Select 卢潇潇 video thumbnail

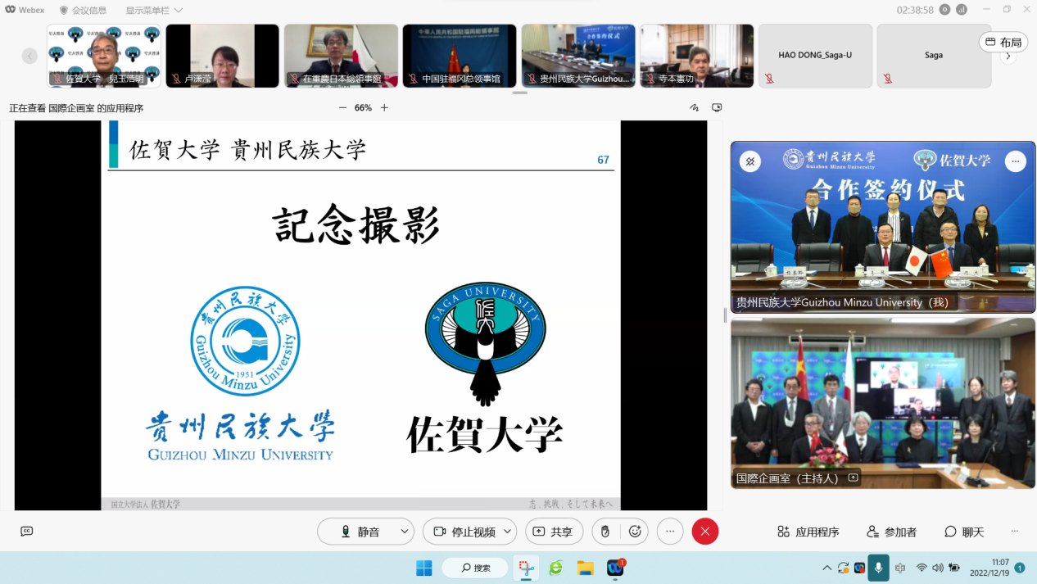(x=223, y=56)
